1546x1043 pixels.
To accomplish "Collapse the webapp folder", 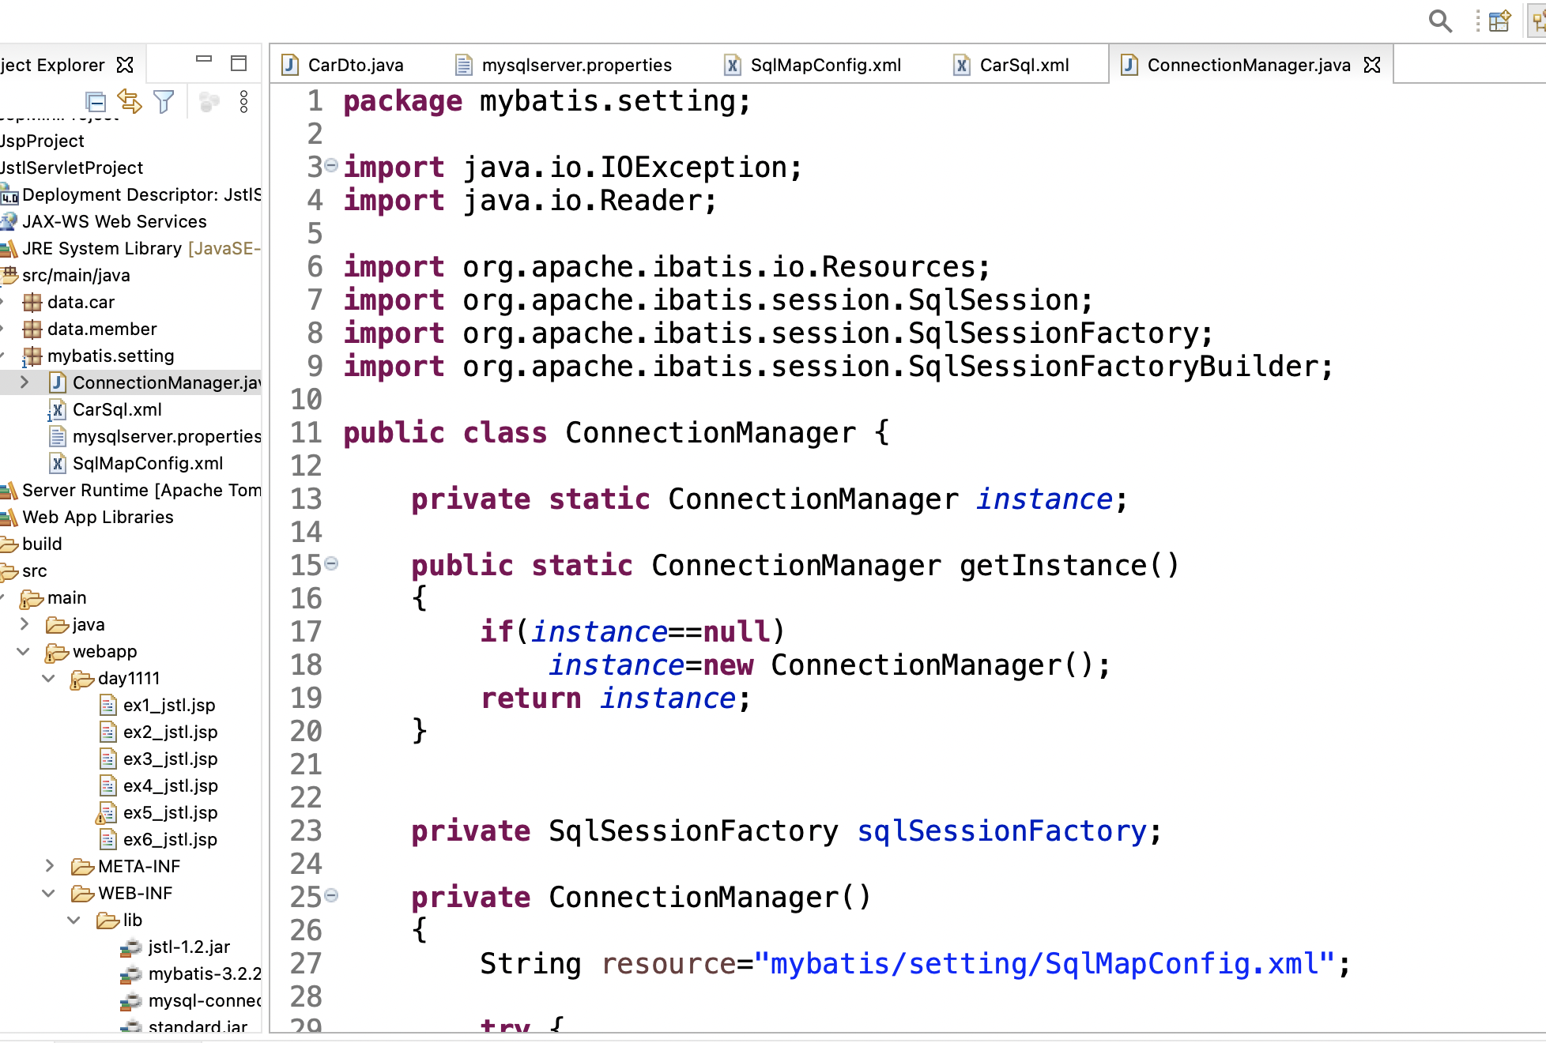I will pos(24,652).
